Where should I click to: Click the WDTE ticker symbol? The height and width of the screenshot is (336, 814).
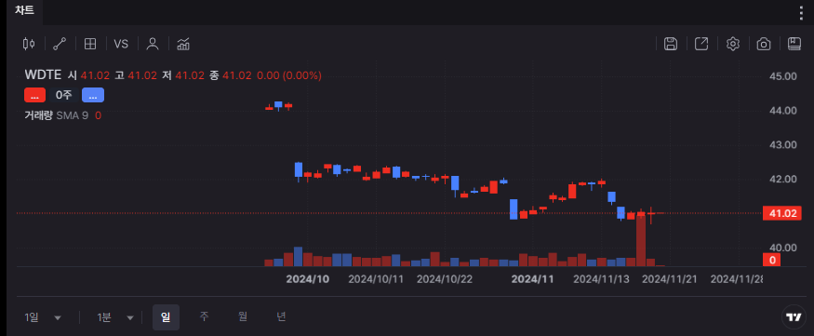[43, 75]
